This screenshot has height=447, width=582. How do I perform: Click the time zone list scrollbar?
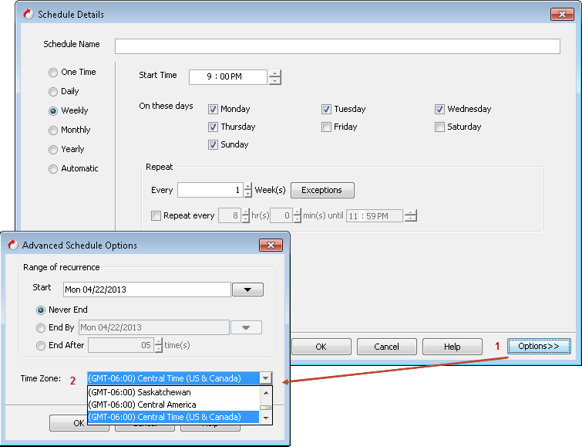coord(265,406)
